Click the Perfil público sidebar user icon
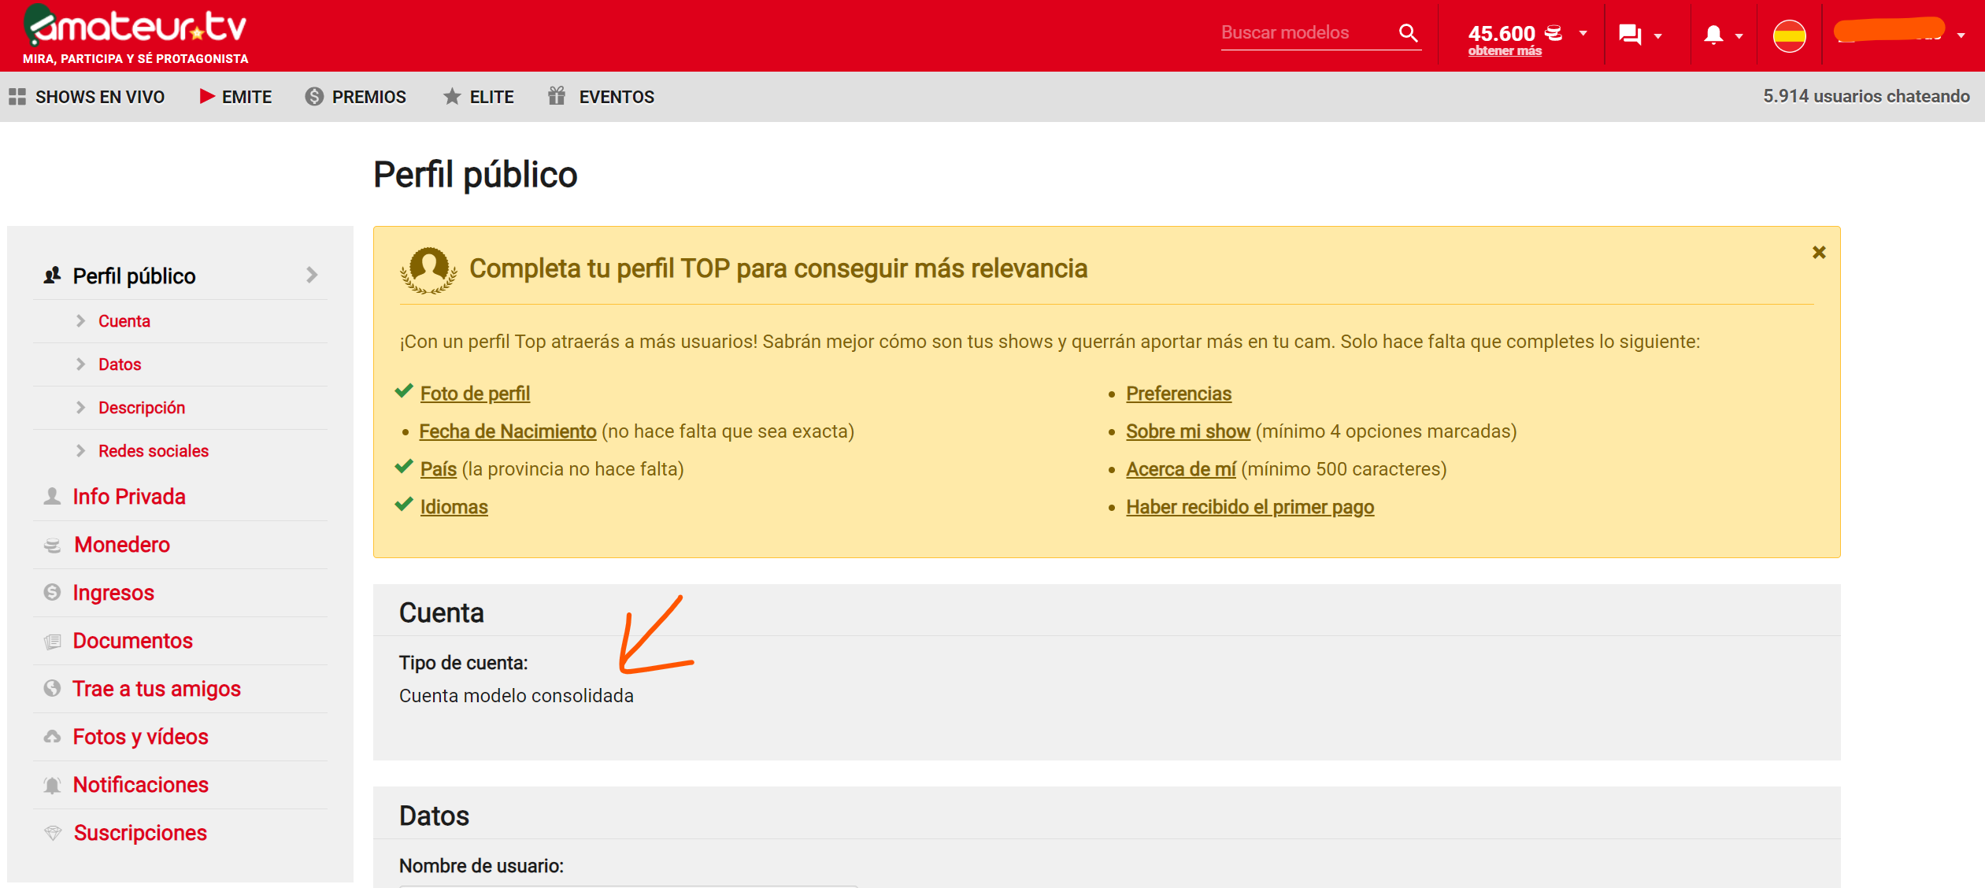Screen dimensions: 1985x888 click(x=52, y=276)
